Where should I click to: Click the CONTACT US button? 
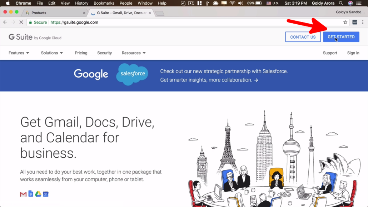click(x=303, y=37)
